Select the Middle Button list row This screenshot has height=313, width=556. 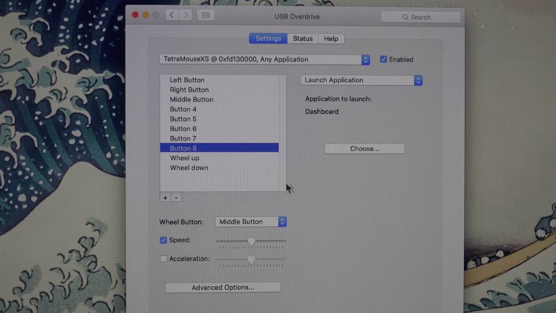pos(219,100)
